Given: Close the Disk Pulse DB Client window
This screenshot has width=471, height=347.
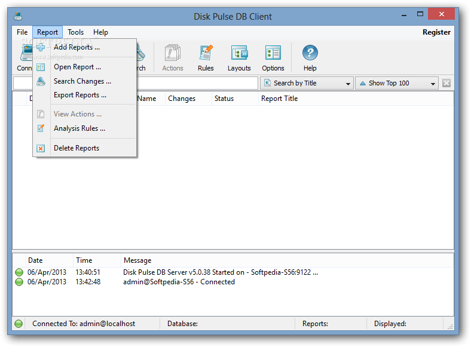Looking at the screenshot, I should 441,14.
